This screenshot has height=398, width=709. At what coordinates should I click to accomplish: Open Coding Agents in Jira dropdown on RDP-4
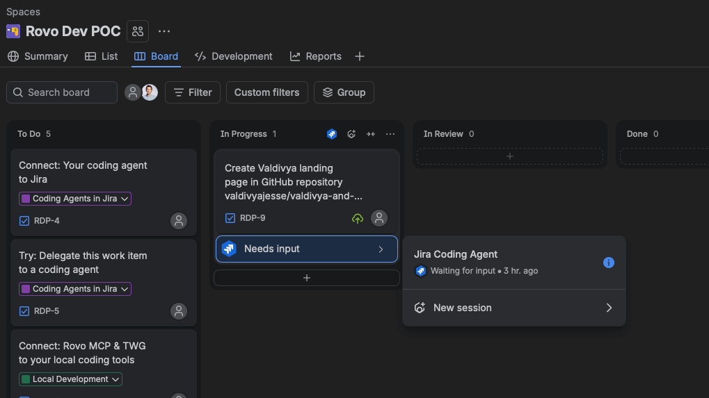75,199
